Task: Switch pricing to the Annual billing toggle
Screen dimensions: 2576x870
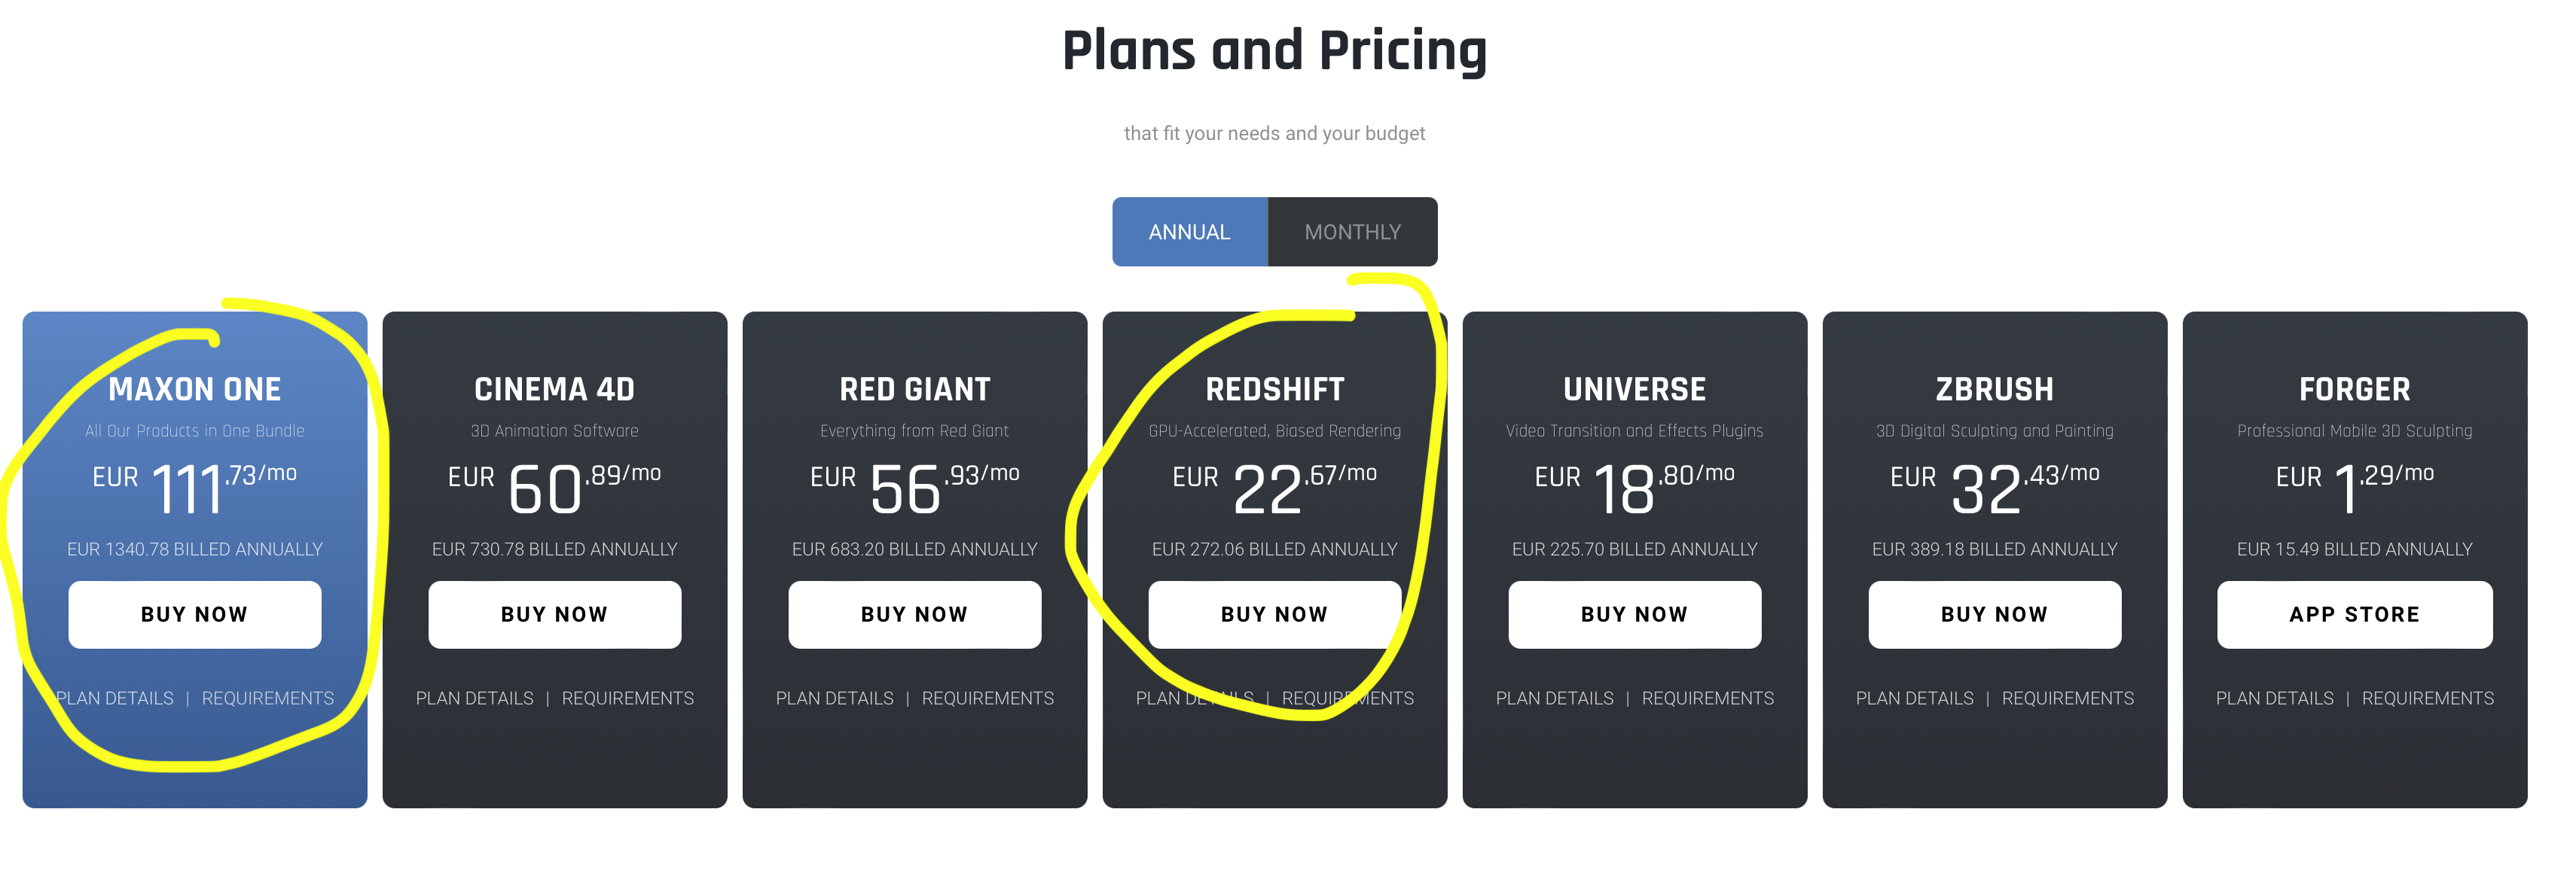Action: (x=1189, y=232)
